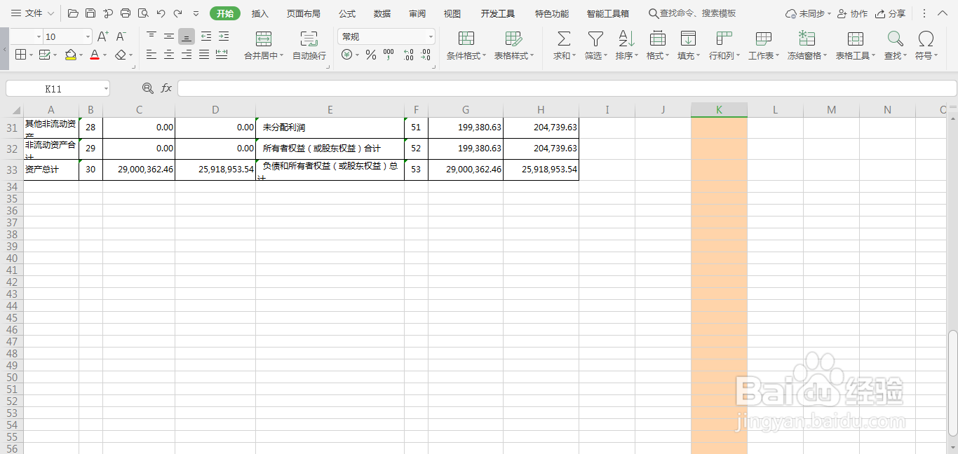Decrease font size with A- icon
Screen dimensions: 958x454
click(x=121, y=36)
